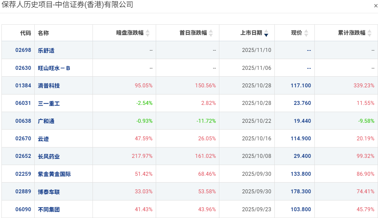Select 博泰车联 current price 178.300

[x=301, y=192]
